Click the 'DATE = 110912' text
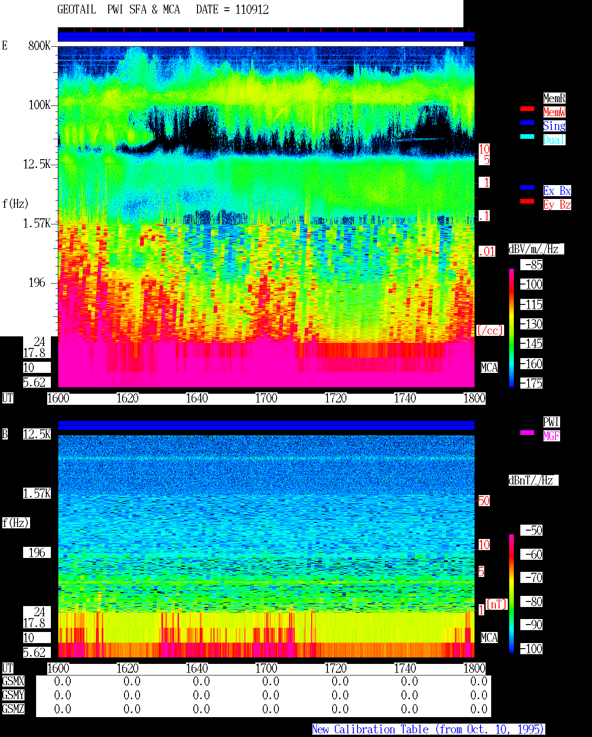592x737 pixels. click(x=232, y=10)
